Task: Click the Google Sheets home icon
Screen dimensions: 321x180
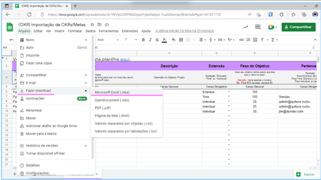Action: 10,27
